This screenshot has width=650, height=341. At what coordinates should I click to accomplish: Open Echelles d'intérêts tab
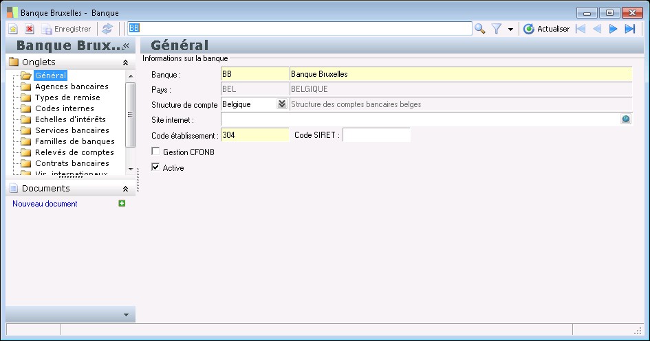click(x=70, y=119)
